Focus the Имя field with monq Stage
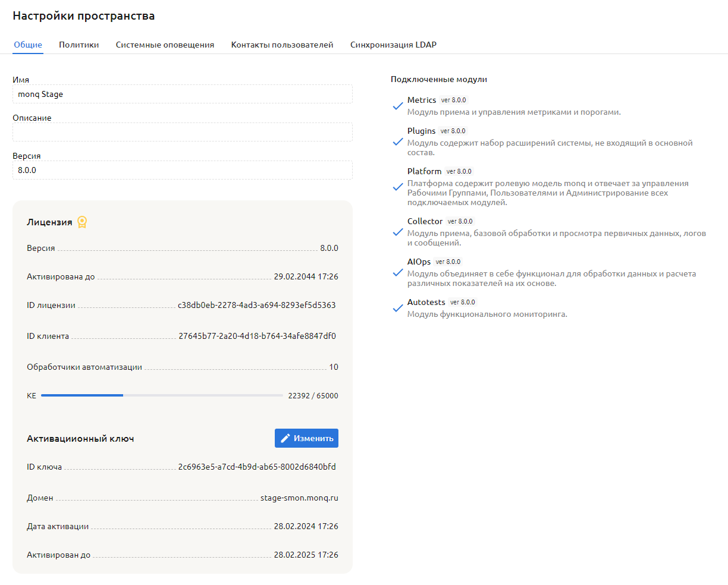 pos(182,94)
